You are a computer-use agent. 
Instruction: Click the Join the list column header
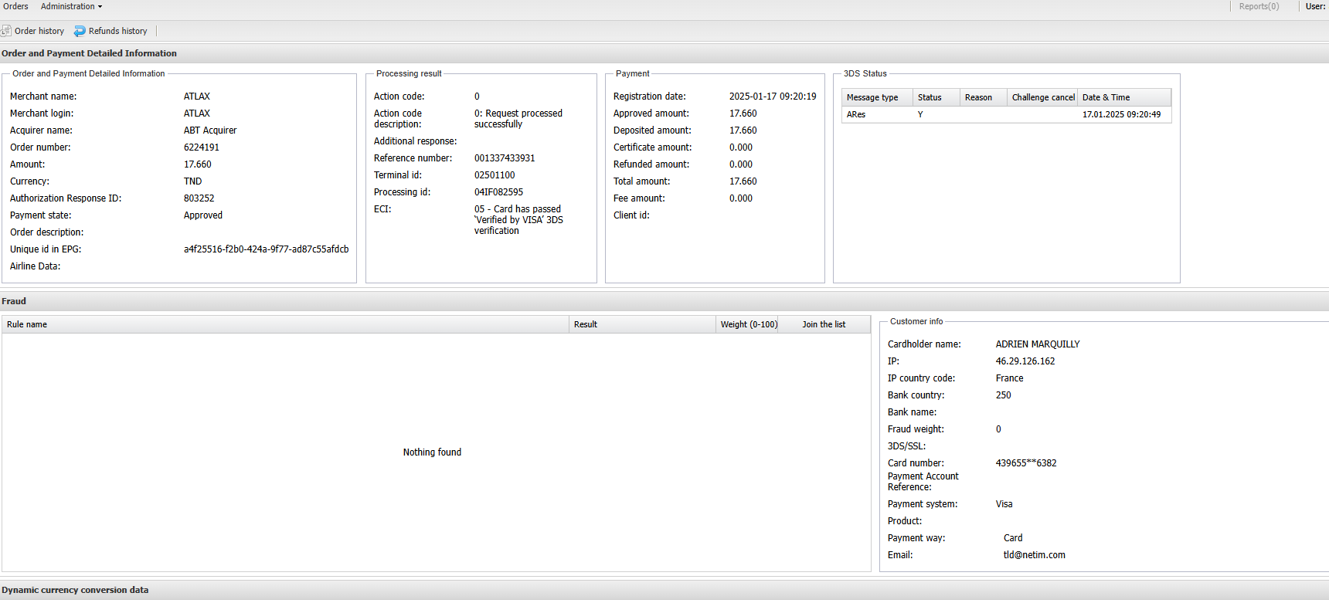[824, 324]
